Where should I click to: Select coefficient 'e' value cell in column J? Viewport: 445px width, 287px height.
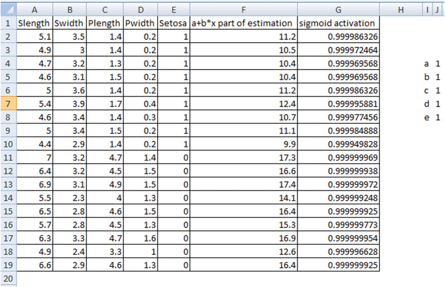tap(438, 117)
